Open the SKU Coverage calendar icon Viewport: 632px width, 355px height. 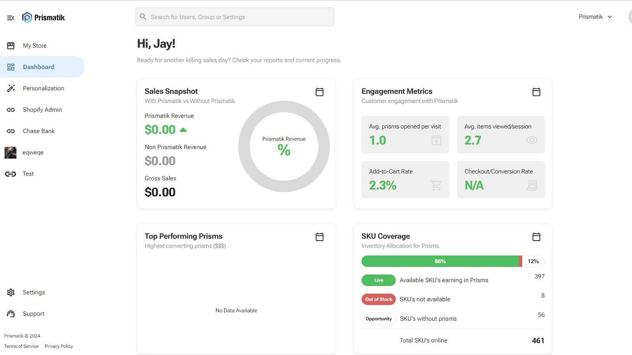point(536,237)
